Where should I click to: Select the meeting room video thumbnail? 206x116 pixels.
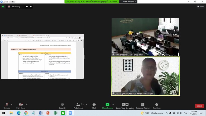(145, 37)
